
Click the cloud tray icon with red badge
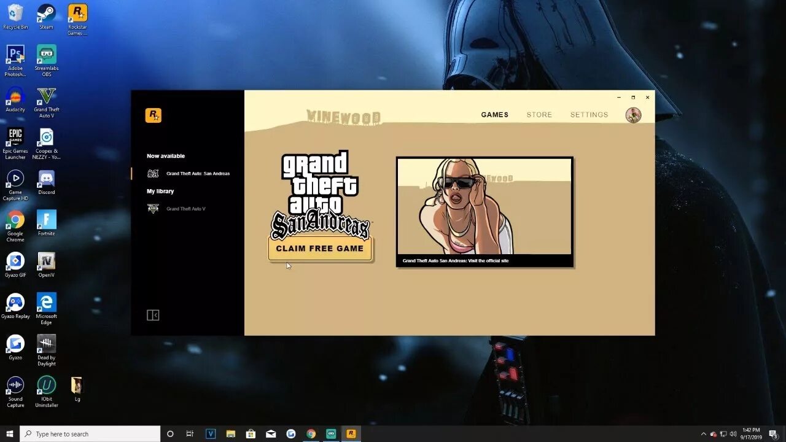(x=714, y=434)
